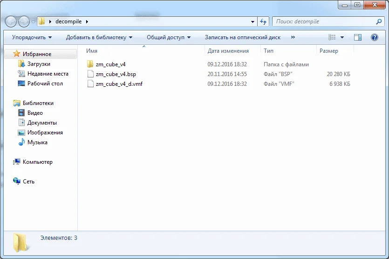Viewport: 389px width, 259px height.
Task: Click the Forward navigation arrow button
Action: click(x=24, y=21)
